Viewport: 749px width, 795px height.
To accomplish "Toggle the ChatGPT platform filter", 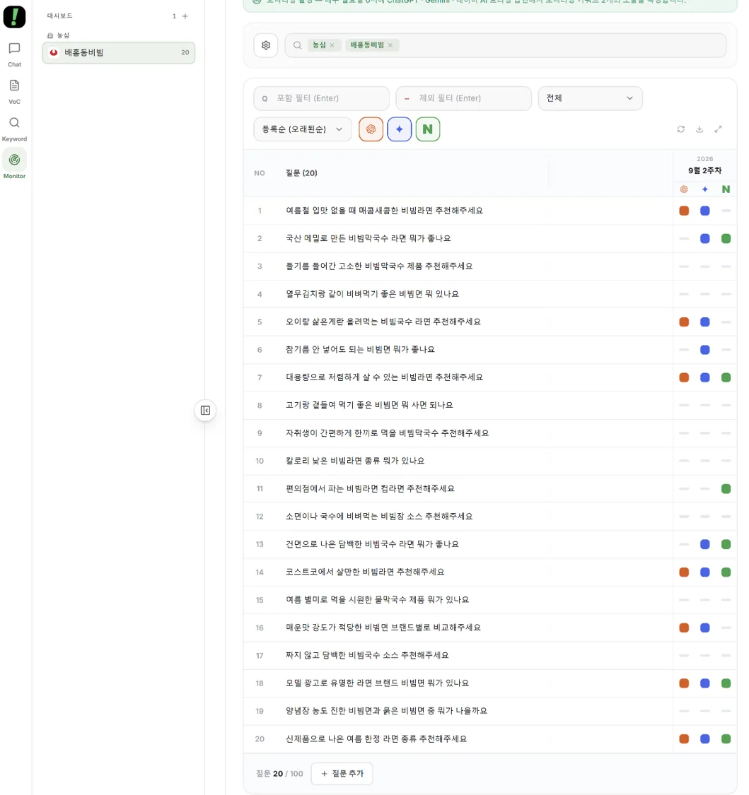I will point(371,129).
